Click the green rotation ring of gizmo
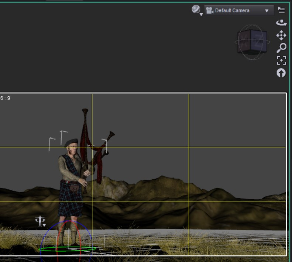292x262 pixels. pos(68,249)
